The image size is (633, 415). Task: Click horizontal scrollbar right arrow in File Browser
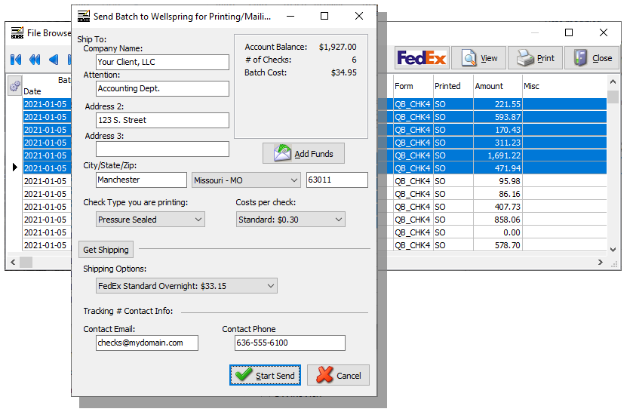click(601, 262)
